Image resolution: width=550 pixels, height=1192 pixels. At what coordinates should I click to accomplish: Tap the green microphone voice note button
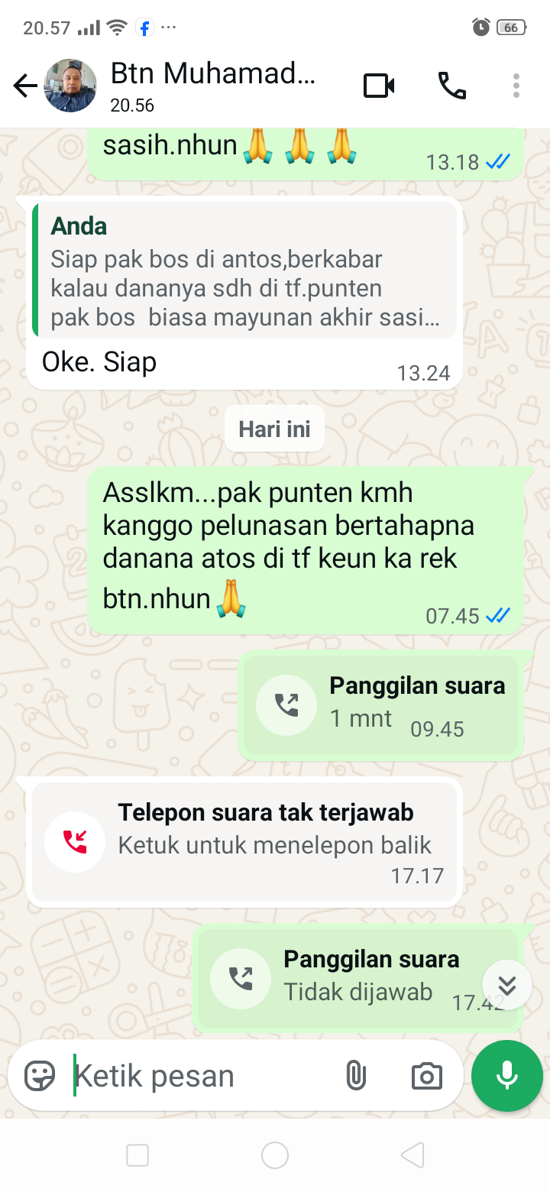click(507, 1076)
